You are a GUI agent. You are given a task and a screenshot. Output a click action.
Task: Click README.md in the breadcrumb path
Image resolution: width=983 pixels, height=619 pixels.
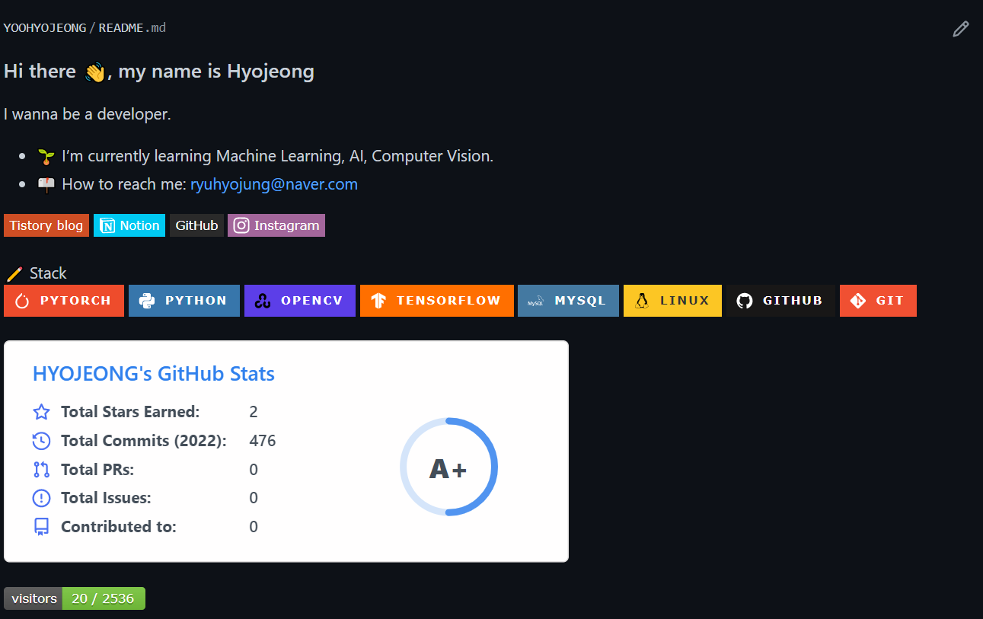click(x=132, y=28)
